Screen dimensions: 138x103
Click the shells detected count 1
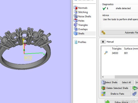(x=108, y=8)
